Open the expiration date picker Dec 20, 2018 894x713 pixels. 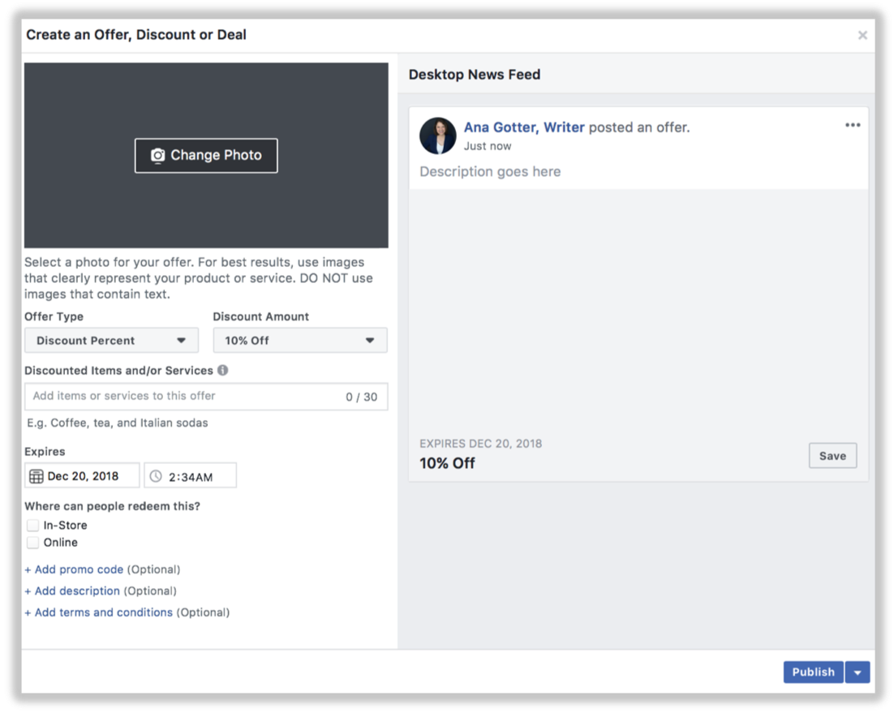pos(82,476)
